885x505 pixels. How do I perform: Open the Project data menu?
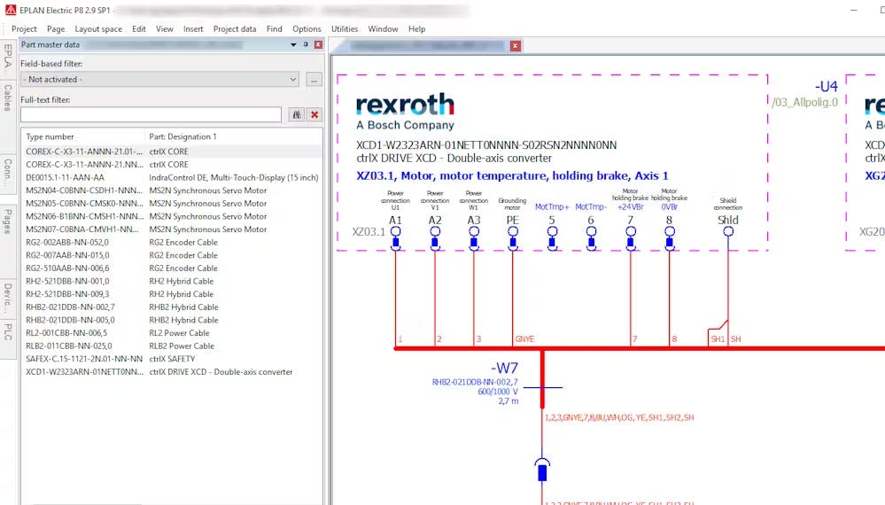click(235, 28)
